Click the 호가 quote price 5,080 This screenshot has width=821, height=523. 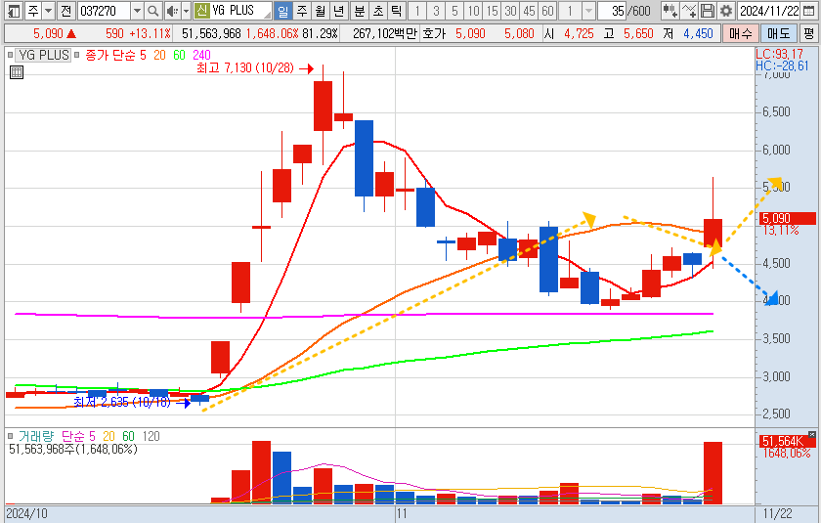[519, 34]
